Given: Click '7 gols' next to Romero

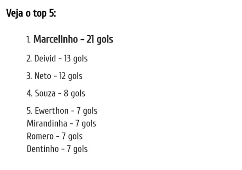Looking at the screenshot, I should pos(72,137).
